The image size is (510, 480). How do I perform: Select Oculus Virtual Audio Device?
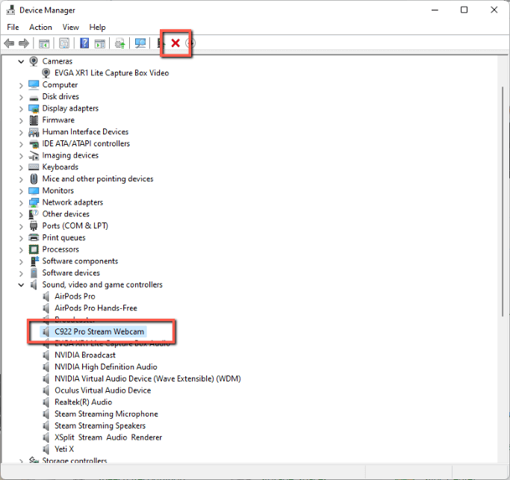[103, 390]
